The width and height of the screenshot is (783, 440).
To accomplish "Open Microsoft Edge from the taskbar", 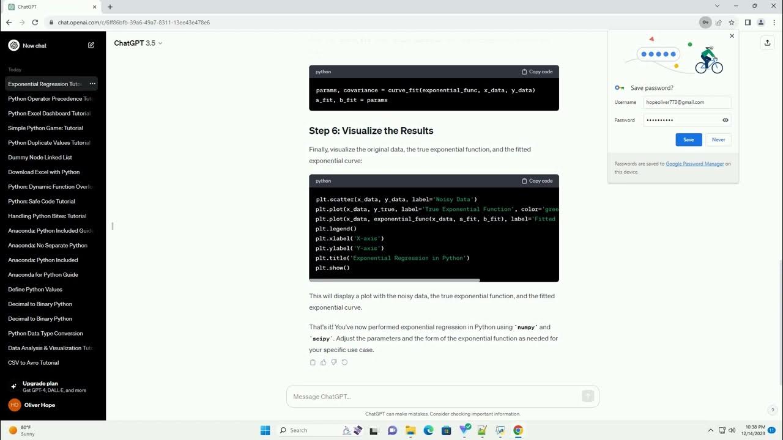I will (428, 430).
